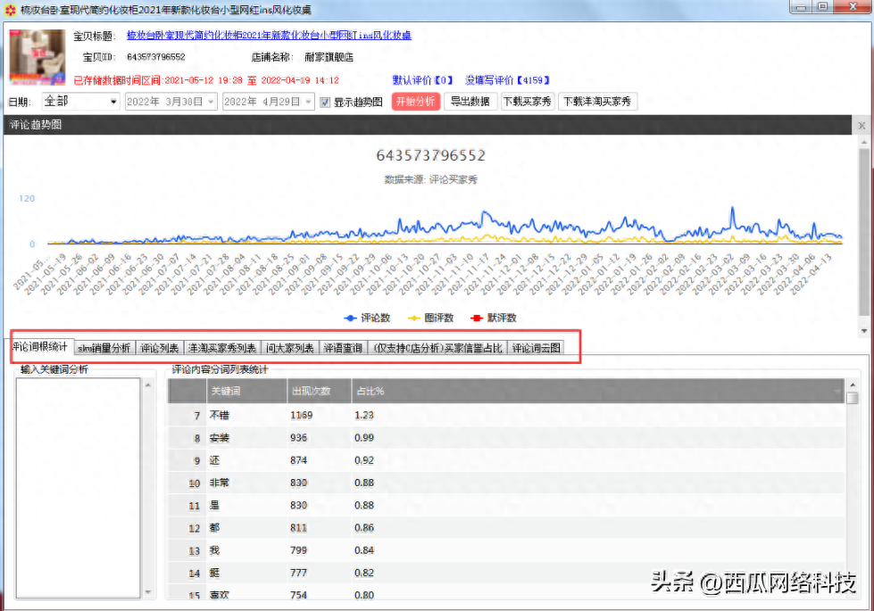Select the 问大家列表 tab
Image resolution: width=874 pixels, height=611 pixels.
290,348
